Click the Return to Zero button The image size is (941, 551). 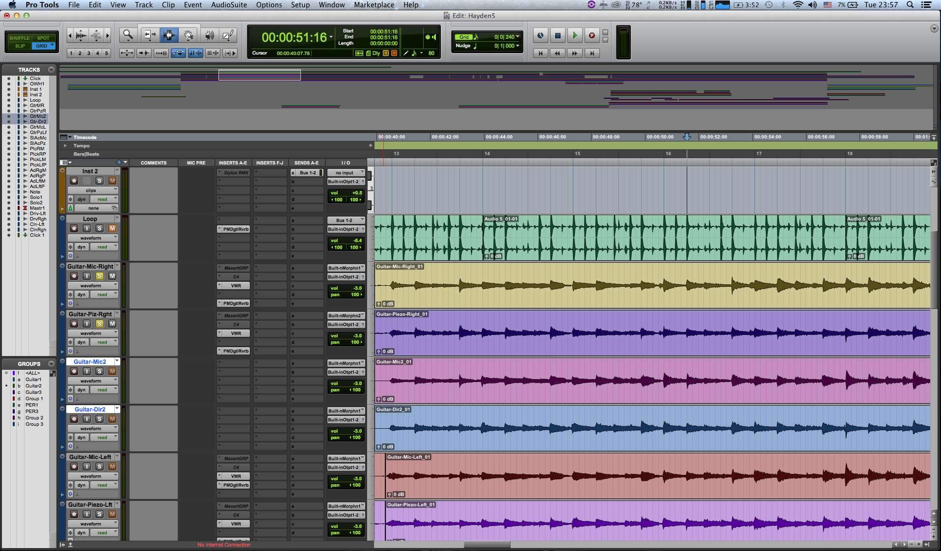point(540,53)
